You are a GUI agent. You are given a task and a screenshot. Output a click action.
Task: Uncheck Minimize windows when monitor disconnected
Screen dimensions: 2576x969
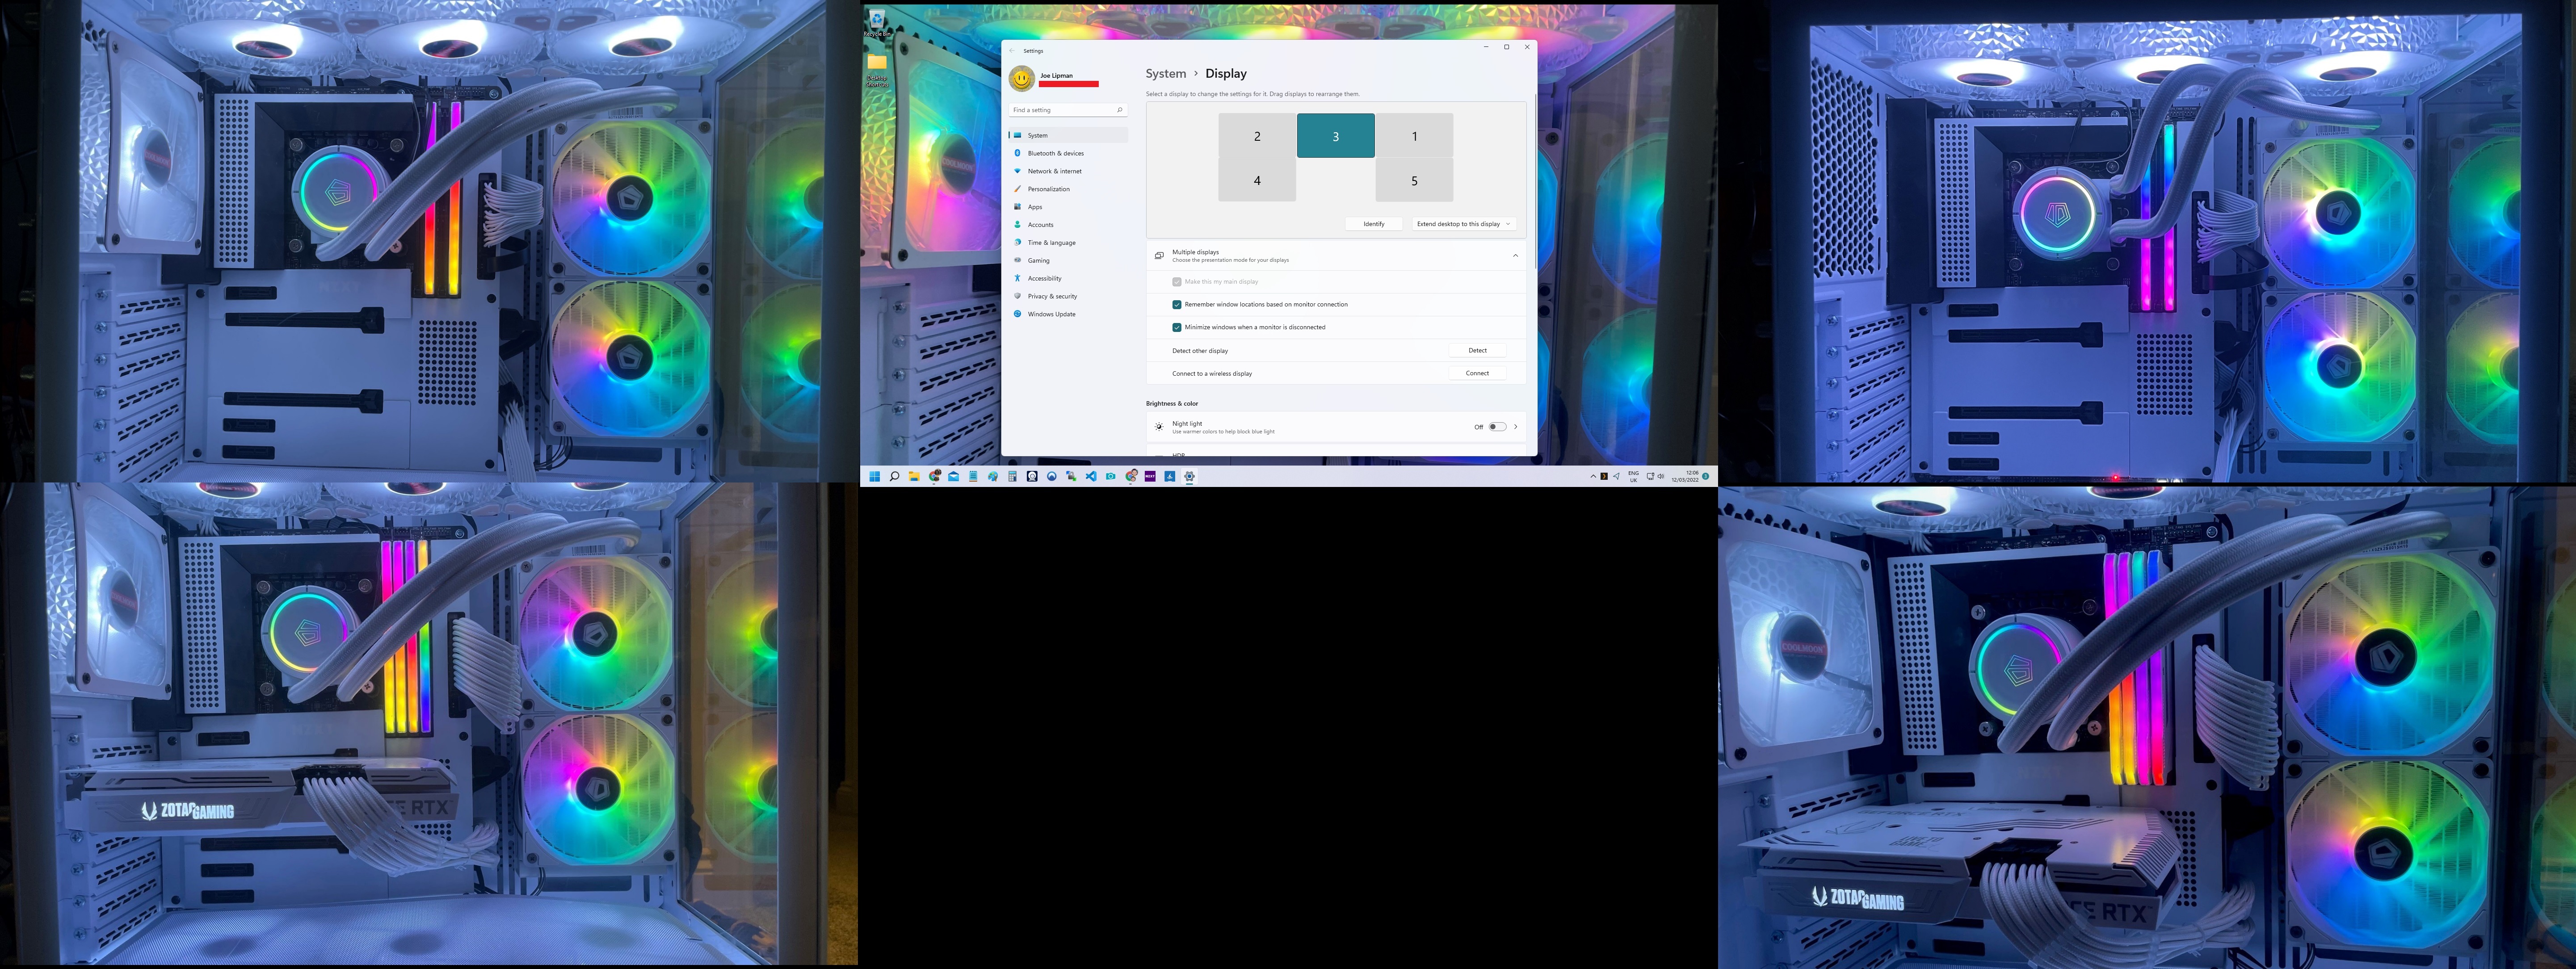click(x=1177, y=327)
